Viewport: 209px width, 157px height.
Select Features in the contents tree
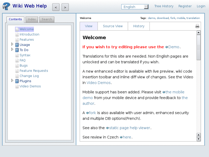(x=27, y=40)
